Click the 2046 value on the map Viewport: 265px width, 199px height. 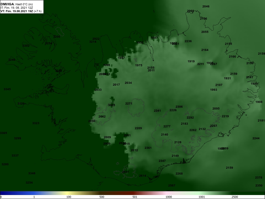pos(206,6)
